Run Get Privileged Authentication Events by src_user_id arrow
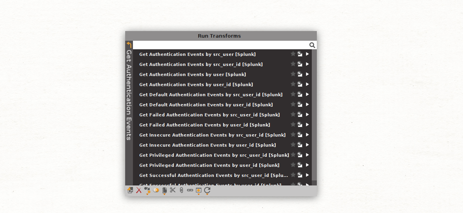 (x=308, y=155)
